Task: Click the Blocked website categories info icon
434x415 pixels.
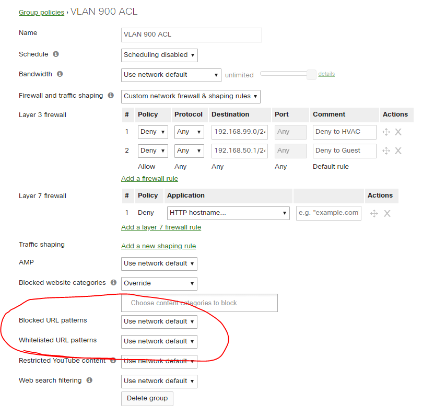Action: point(114,283)
